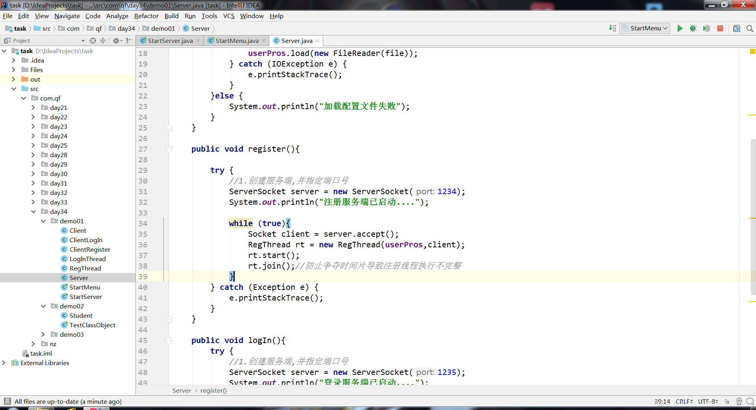This screenshot has width=756, height=410.
Task: Click scroll from source target icon
Action: click(x=93, y=41)
